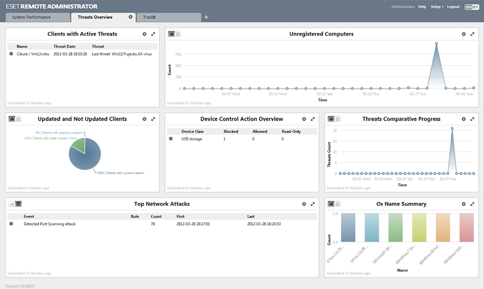Image resolution: width=484 pixels, height=289 pixels.
Task: Maximize the Clients with Active Threats panel
Action: click(x=153, y=34)
